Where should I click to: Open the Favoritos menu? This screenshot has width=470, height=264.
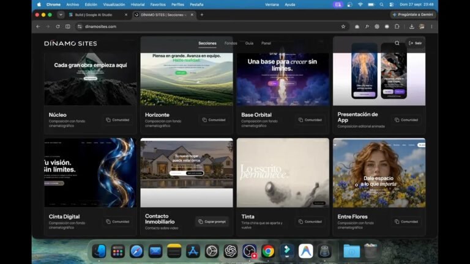click(x=158, y=4)
